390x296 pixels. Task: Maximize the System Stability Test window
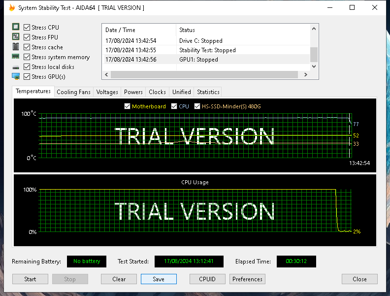click(352, 8)
